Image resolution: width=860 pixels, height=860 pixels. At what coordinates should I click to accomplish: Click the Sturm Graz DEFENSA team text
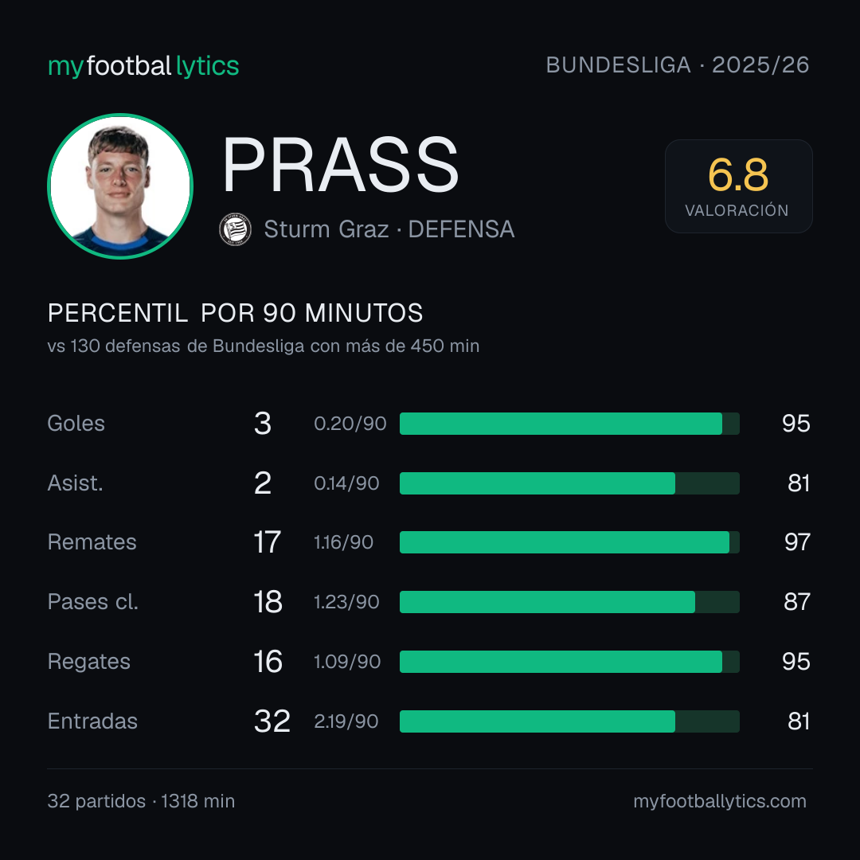(389, 229)
